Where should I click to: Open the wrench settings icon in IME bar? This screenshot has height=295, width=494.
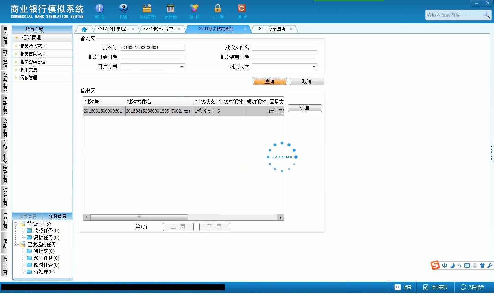pos(490,265)
